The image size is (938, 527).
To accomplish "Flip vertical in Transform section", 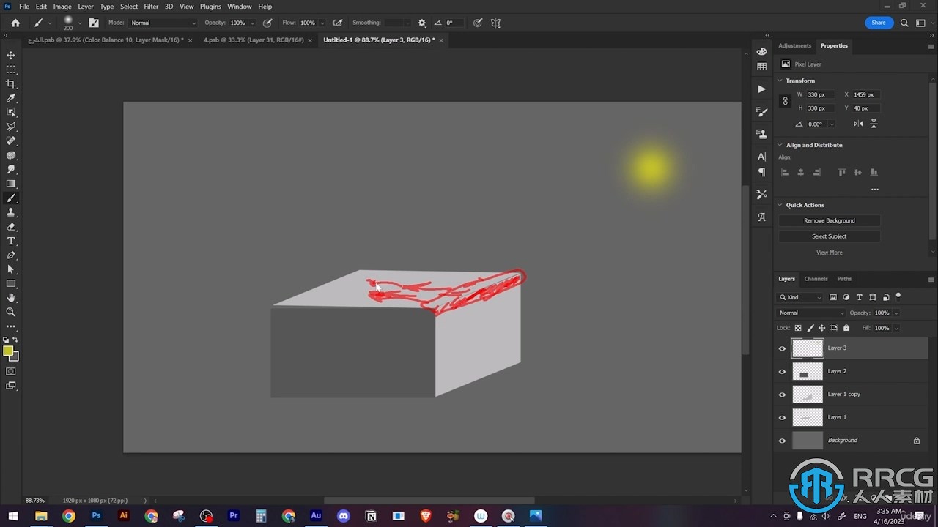I will coord(874,124).
